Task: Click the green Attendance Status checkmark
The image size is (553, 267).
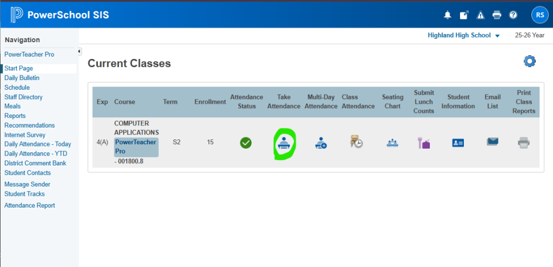Action: click(x=246, y=143)
